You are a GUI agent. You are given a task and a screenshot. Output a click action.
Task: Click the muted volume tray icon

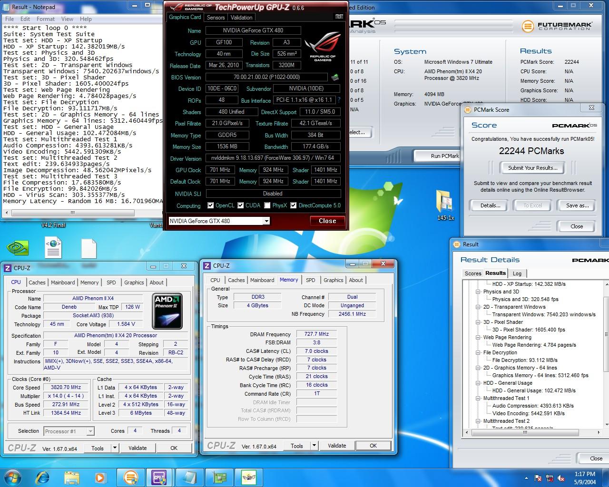coord(561,478)
